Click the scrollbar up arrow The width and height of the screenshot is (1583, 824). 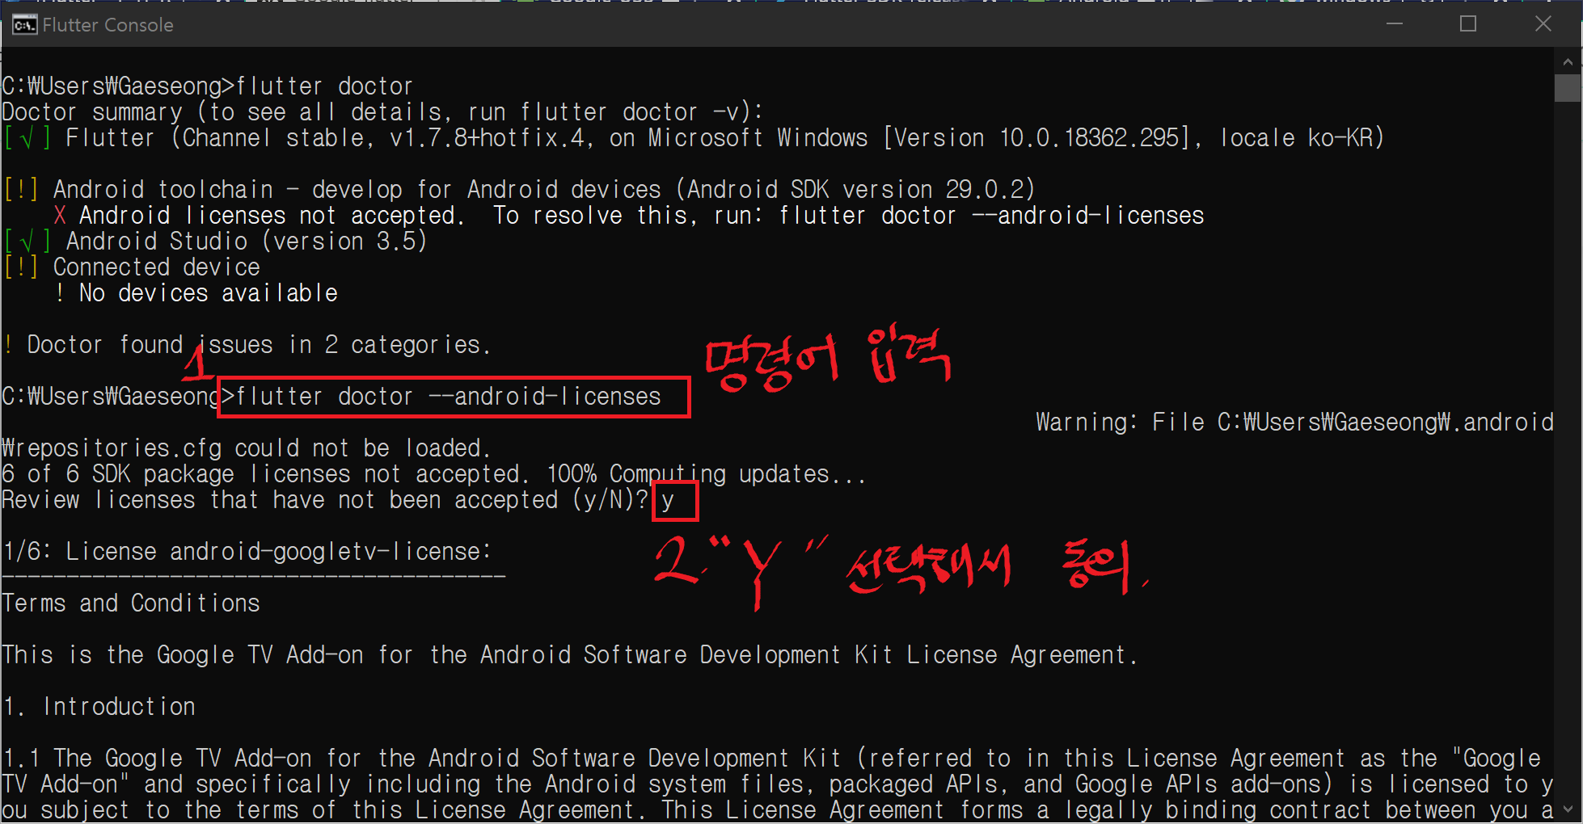tap(1568, 61)
